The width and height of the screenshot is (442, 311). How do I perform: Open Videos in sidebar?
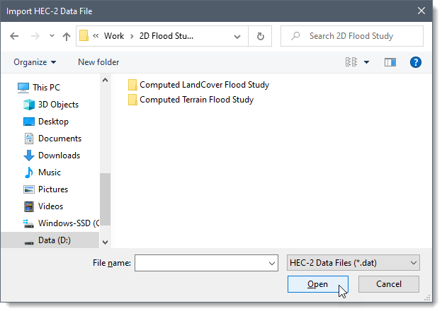[50, 206]
